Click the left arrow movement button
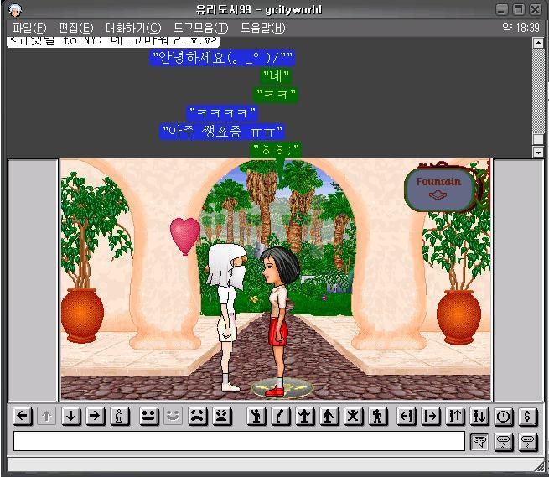This screenshot has width=549, height=477. tap(23, 416)
